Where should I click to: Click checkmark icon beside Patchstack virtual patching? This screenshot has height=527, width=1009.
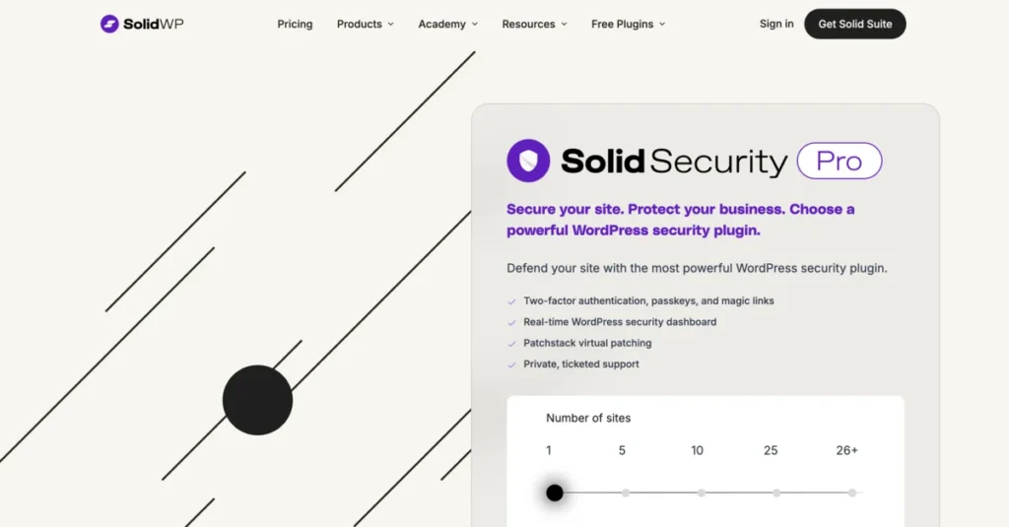pos(511,344)
